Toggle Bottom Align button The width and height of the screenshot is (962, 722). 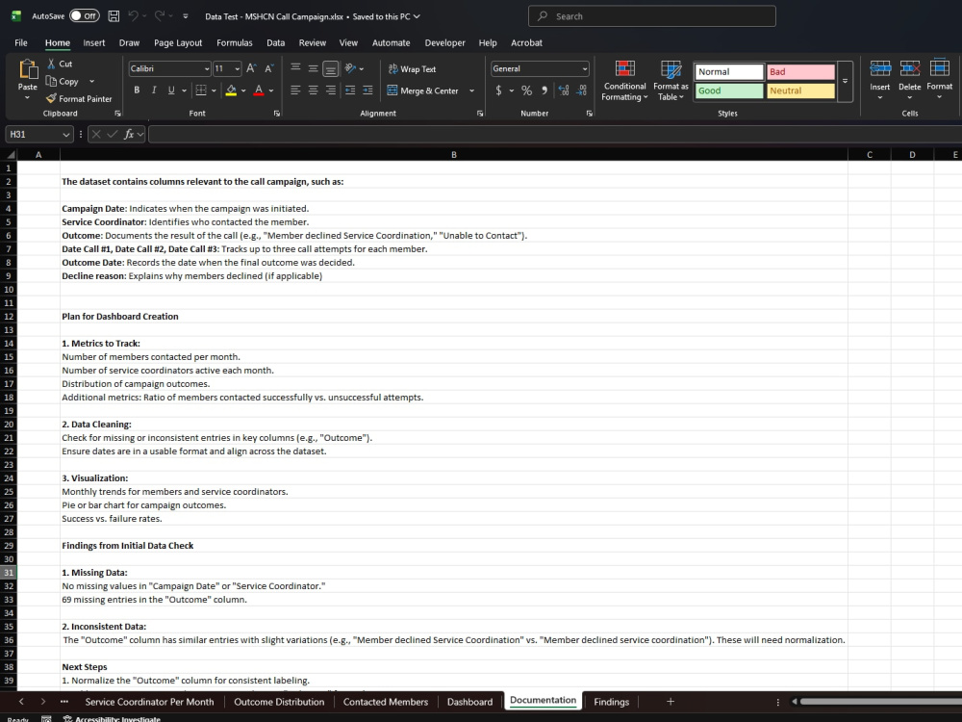(x=331, y=68)
